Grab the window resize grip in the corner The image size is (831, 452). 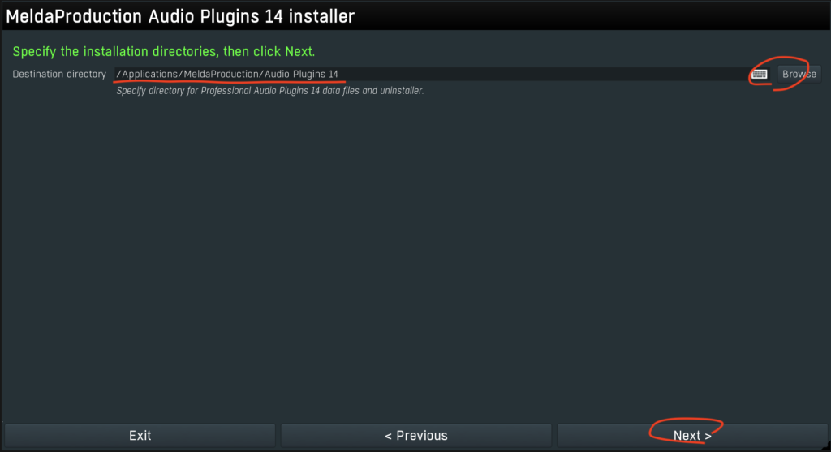(x=825, y=446)
